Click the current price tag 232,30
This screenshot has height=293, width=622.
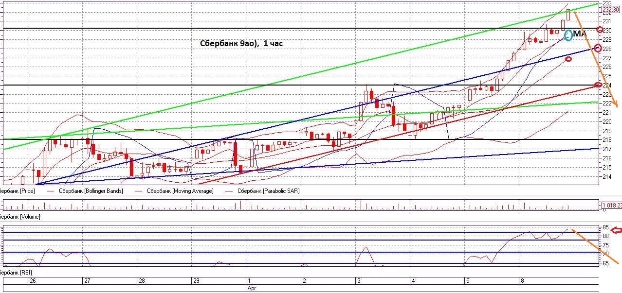pyautogui.click(x=611, y=10)
